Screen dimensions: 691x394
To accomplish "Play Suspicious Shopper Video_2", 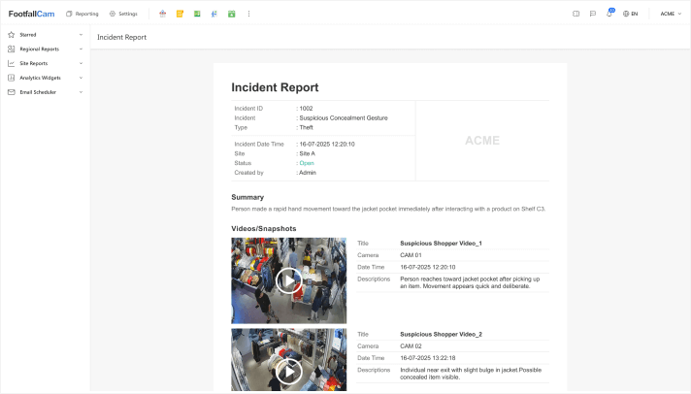I will point(288,372).
